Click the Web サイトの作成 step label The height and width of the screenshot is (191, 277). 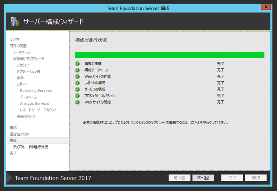point(97,76)
